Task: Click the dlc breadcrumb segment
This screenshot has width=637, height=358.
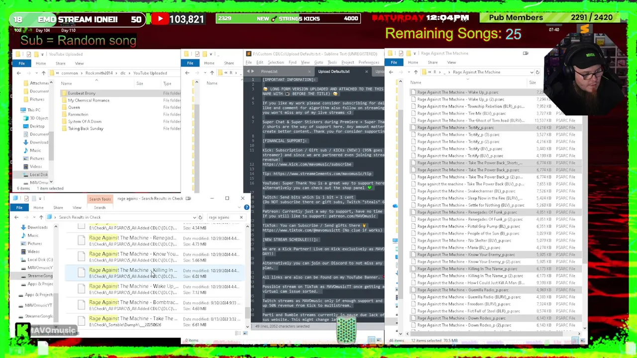Action: click(122, 73)
